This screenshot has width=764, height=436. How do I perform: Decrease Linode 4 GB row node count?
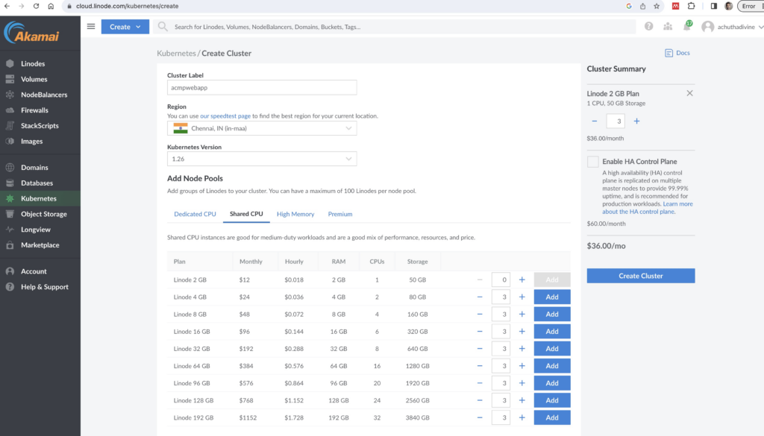[x=480, y=297]
